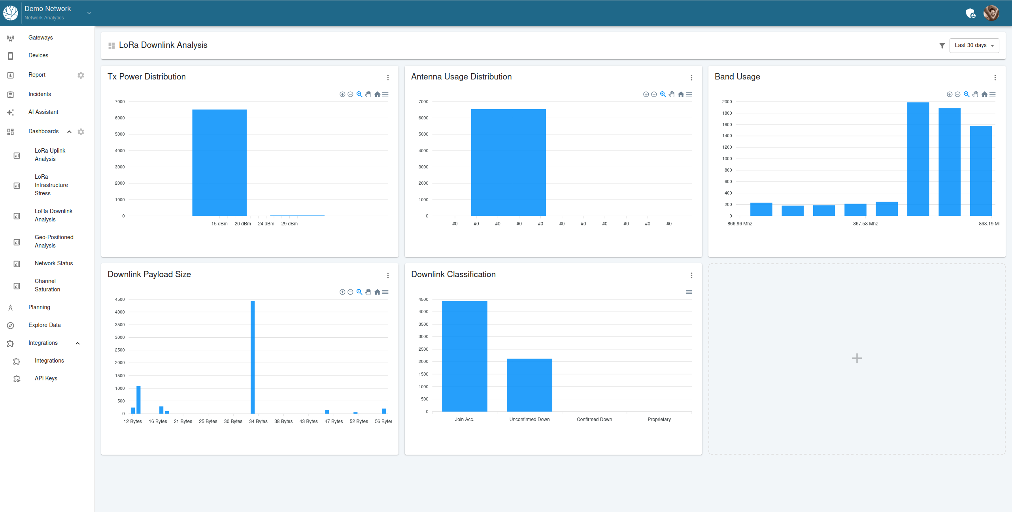Open Report settings gear icon

click(81, 75)
